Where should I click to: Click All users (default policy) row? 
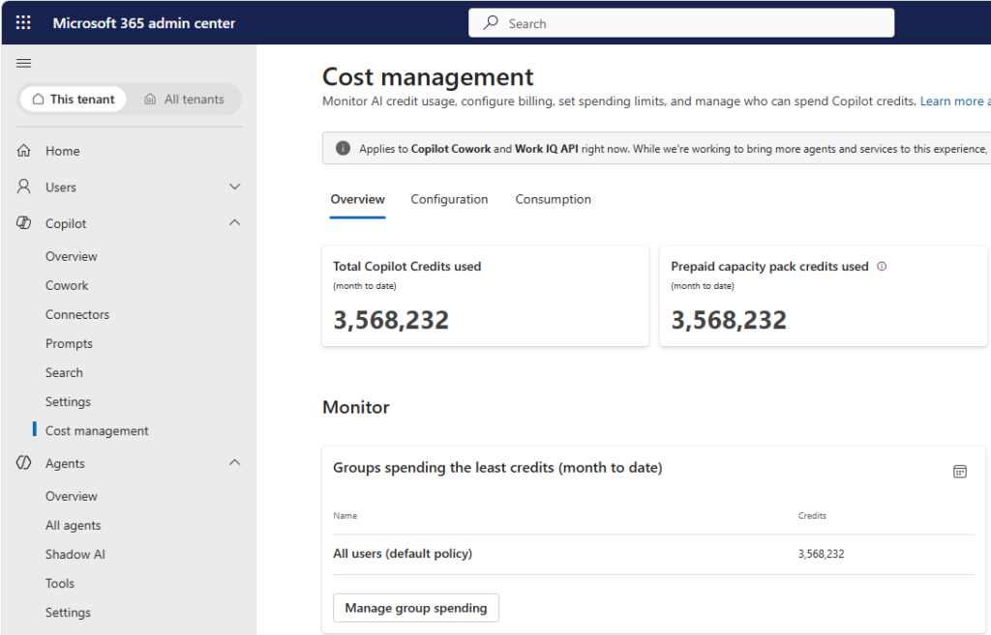pos(653,554)
